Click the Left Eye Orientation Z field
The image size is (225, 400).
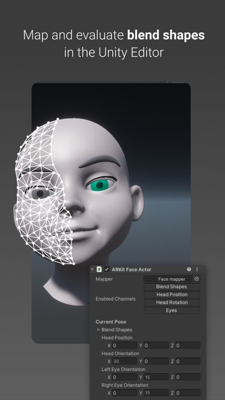(188, 377)
